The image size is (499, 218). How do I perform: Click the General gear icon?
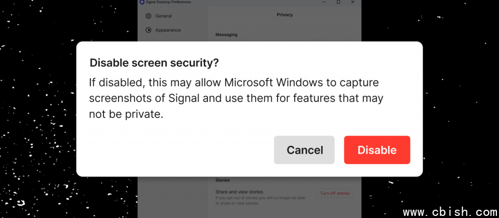click(148, 16)
